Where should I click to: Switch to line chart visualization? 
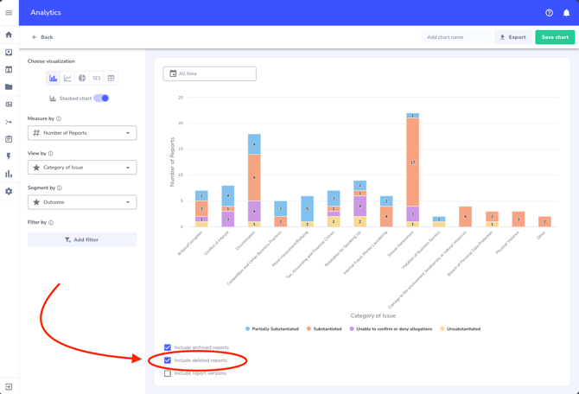coord(67,79)
